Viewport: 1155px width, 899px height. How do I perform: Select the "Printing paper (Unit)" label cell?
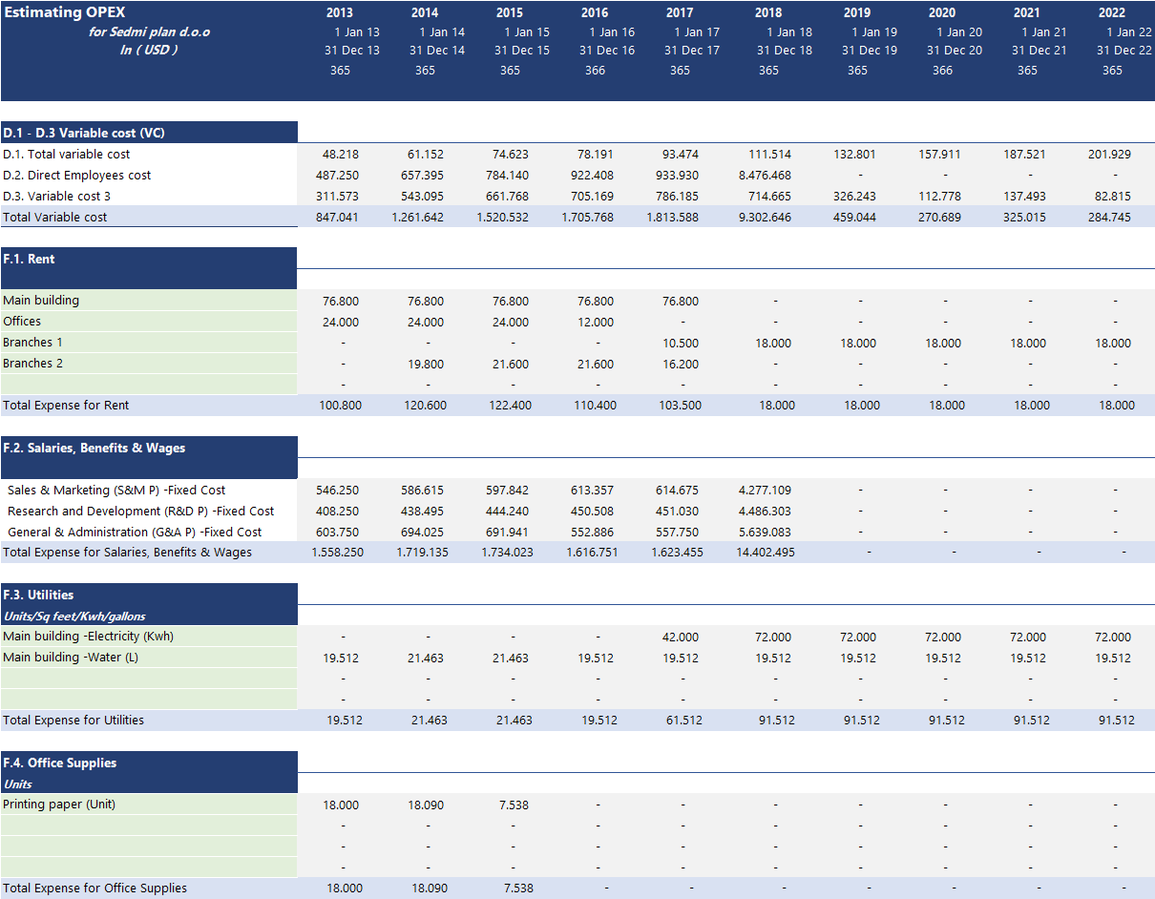coord(59,805)
